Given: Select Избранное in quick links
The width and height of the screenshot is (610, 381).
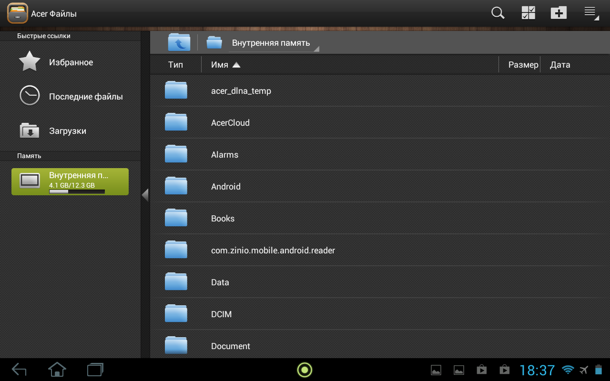Looking at the screenshot, I should tap(71, 62).
